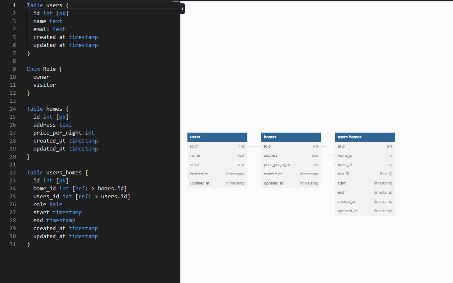Click updated_at row in users_homes diagram table

365,211
